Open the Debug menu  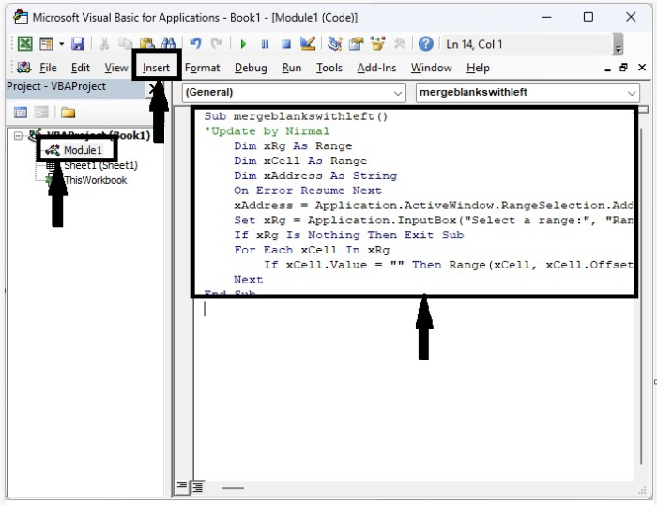tap(251, 68)
